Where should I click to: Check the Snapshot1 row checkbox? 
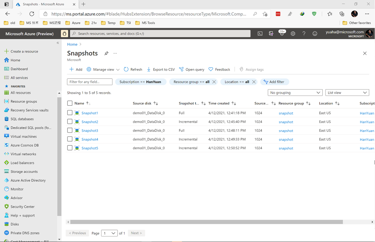click(x=70, y=113)
